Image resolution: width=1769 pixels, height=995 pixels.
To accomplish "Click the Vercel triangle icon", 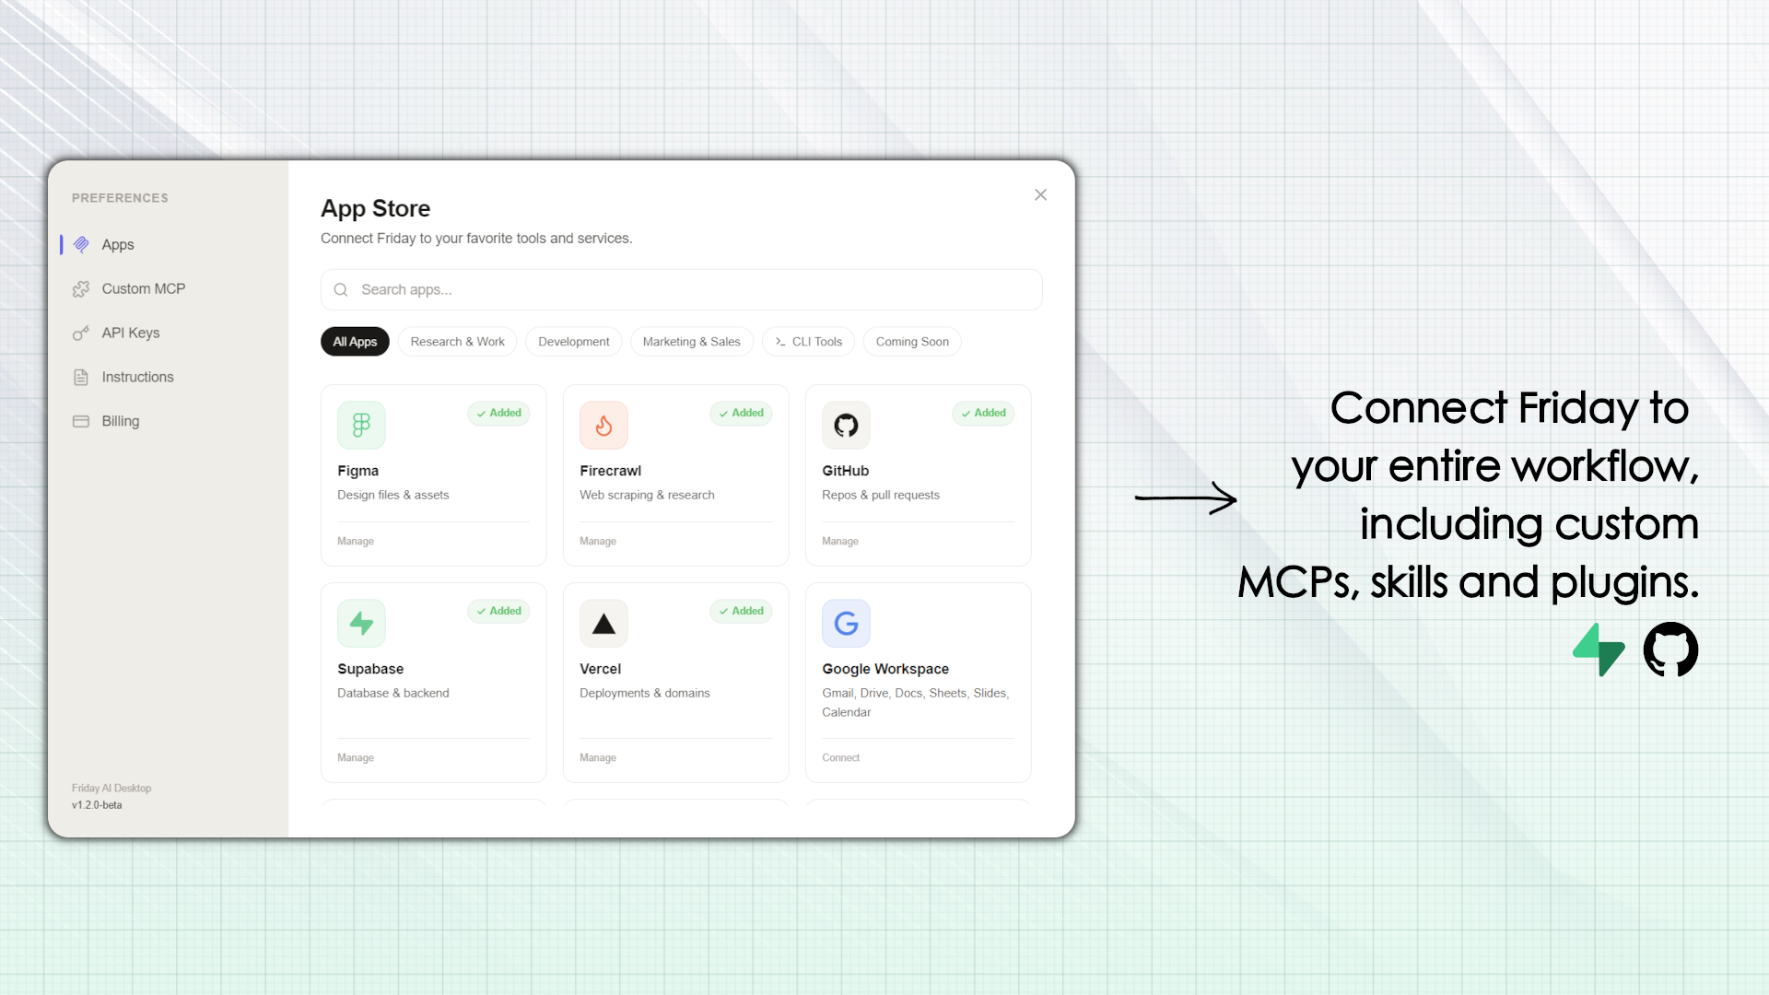I will (x=603, y=623).
